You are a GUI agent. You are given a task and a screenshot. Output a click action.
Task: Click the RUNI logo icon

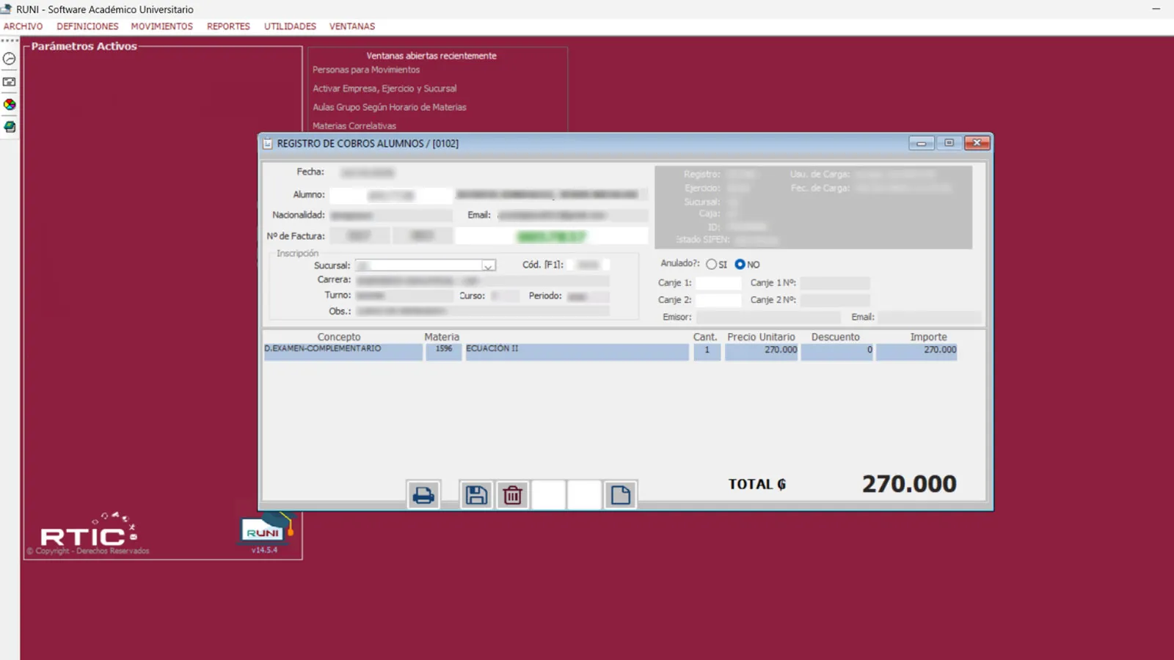pos(265,529)
